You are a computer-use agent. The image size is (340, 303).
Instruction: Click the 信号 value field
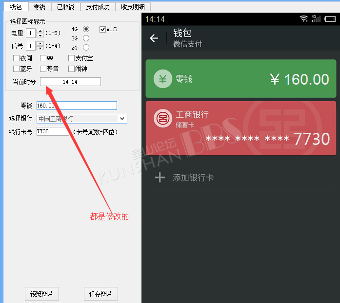[31, 46]
